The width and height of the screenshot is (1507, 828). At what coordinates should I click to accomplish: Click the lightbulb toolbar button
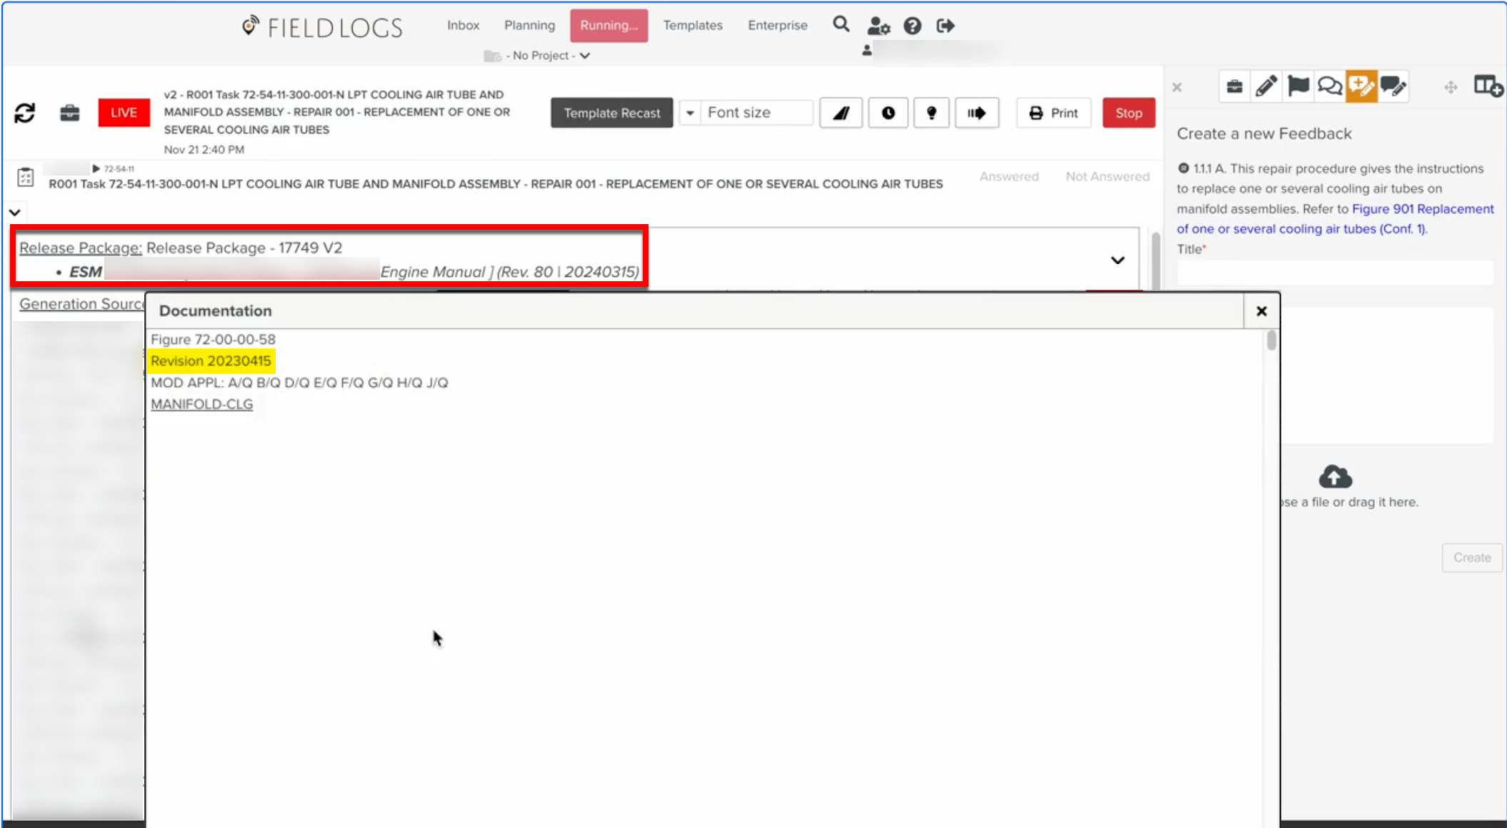click(x=931, y=113)
